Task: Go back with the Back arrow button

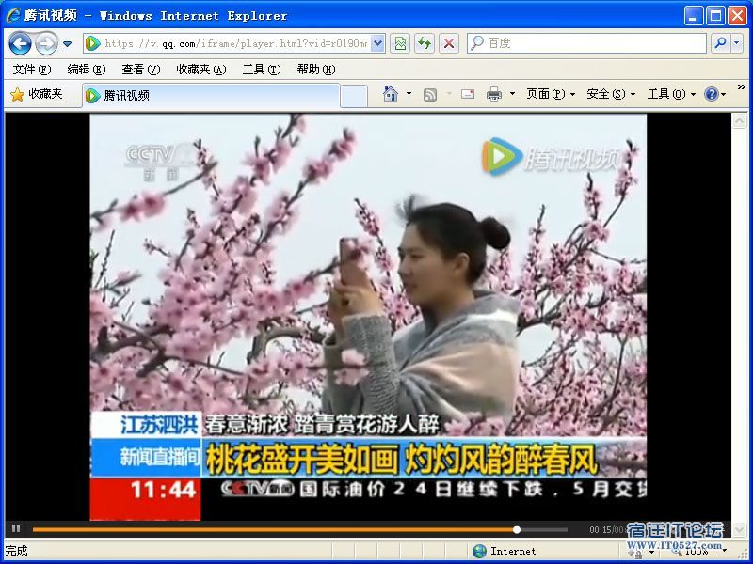Action: 20,43
